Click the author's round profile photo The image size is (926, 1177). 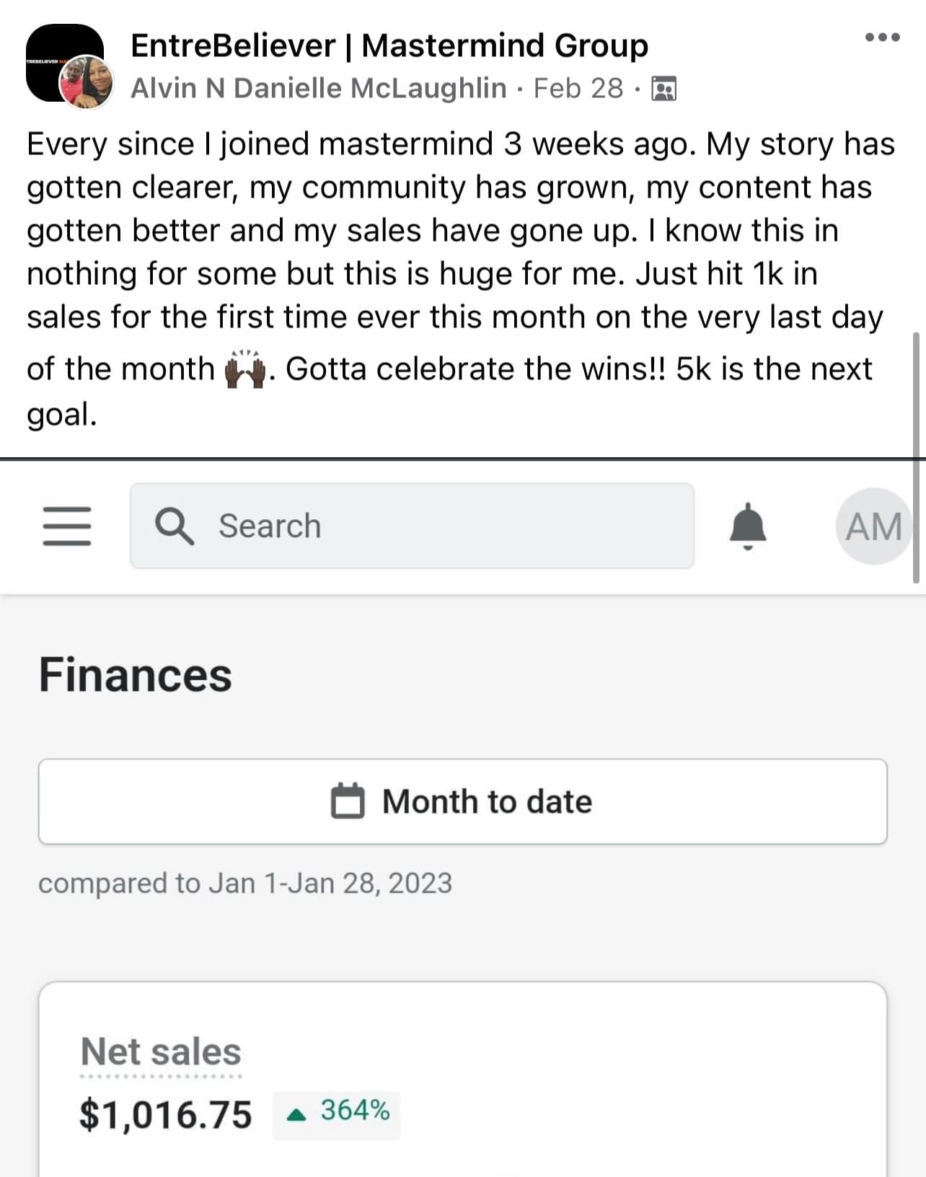[x=87, y=83]
